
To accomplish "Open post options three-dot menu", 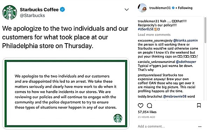I will pyautogui.click(x=200, y=127).
